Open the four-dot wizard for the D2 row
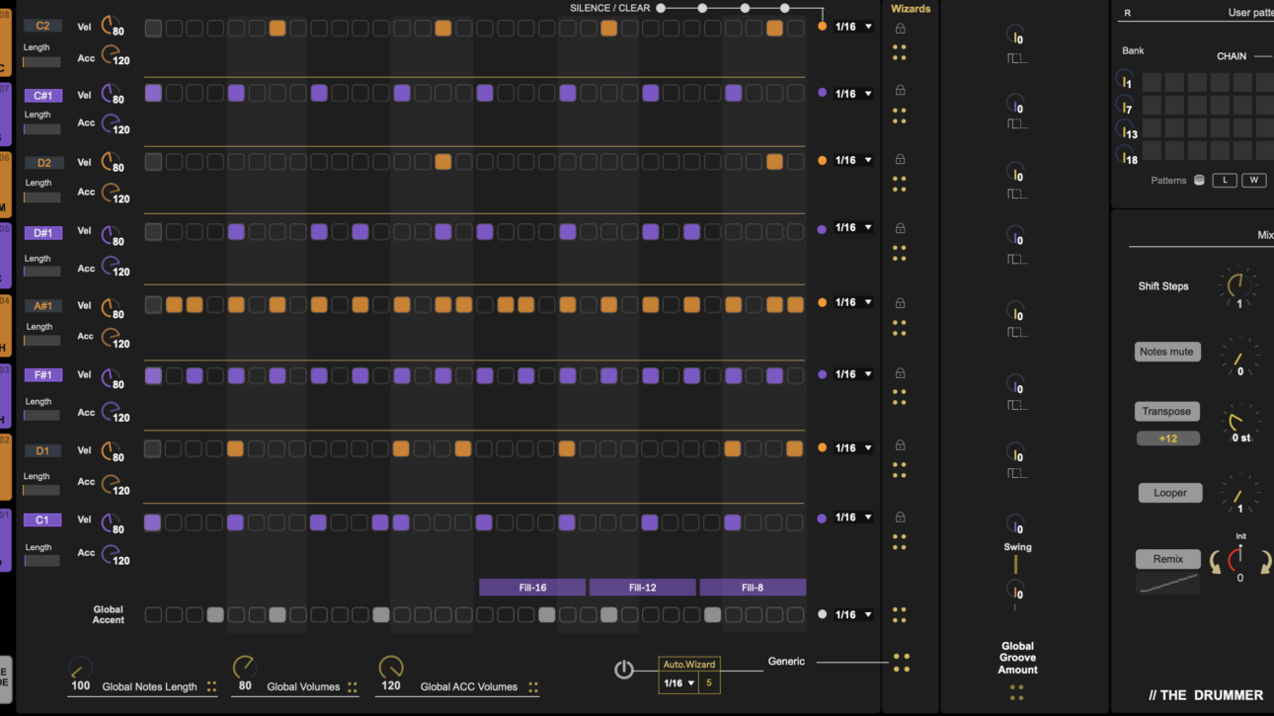Image resolution: width=1274 pixels, height=716 pixels. (900, 184)
